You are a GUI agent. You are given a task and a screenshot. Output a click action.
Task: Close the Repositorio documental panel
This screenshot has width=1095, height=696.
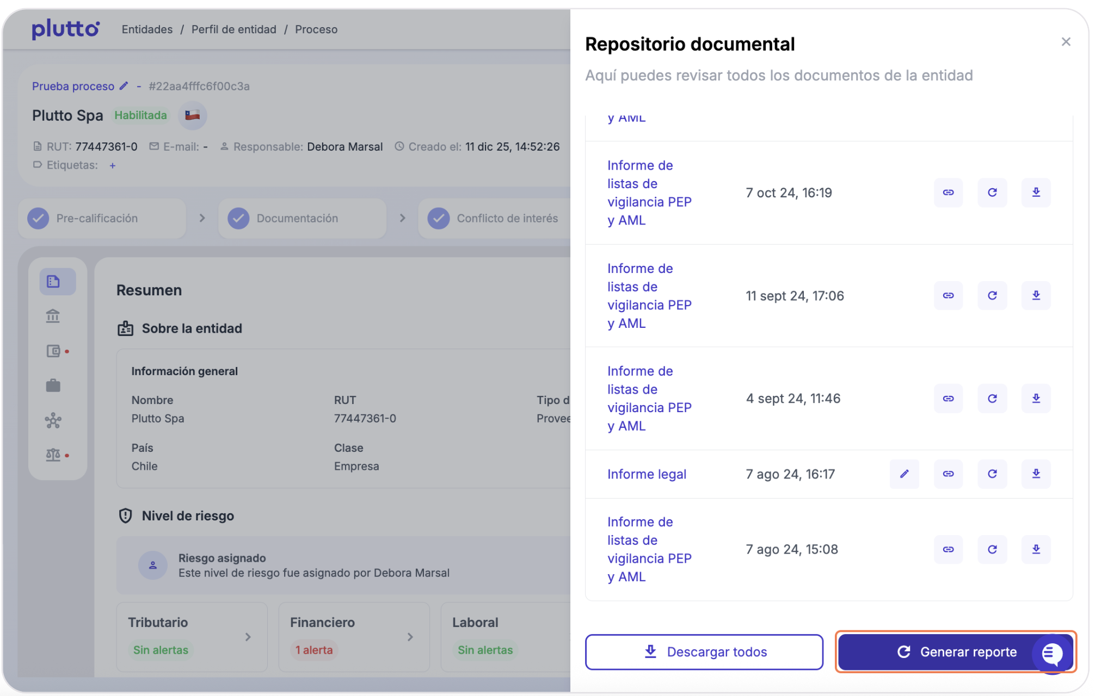coord(1066,42)
